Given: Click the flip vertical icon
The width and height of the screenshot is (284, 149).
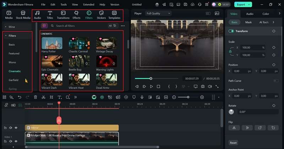Looking at the screenshot, I should [247, 128].
